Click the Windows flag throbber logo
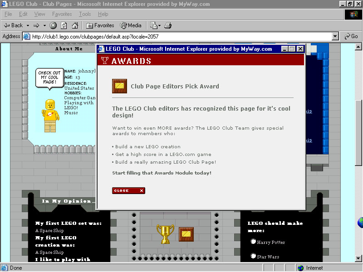Screen dimensions: 363x272 [x=353, y=15]
